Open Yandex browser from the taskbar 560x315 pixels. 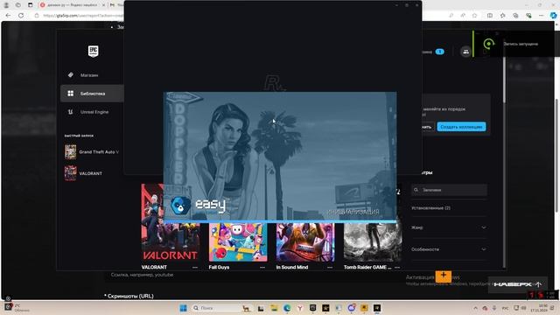pos(300,308)
